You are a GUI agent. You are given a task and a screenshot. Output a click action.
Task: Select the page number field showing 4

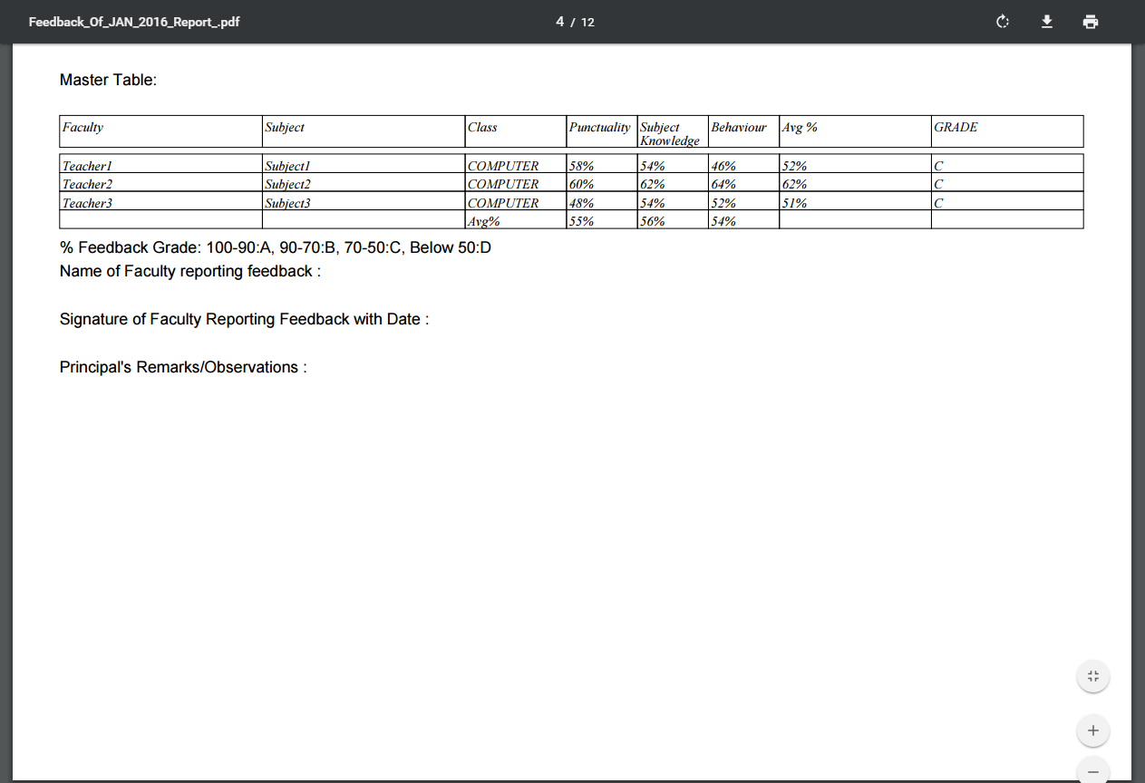coord(560,22)
